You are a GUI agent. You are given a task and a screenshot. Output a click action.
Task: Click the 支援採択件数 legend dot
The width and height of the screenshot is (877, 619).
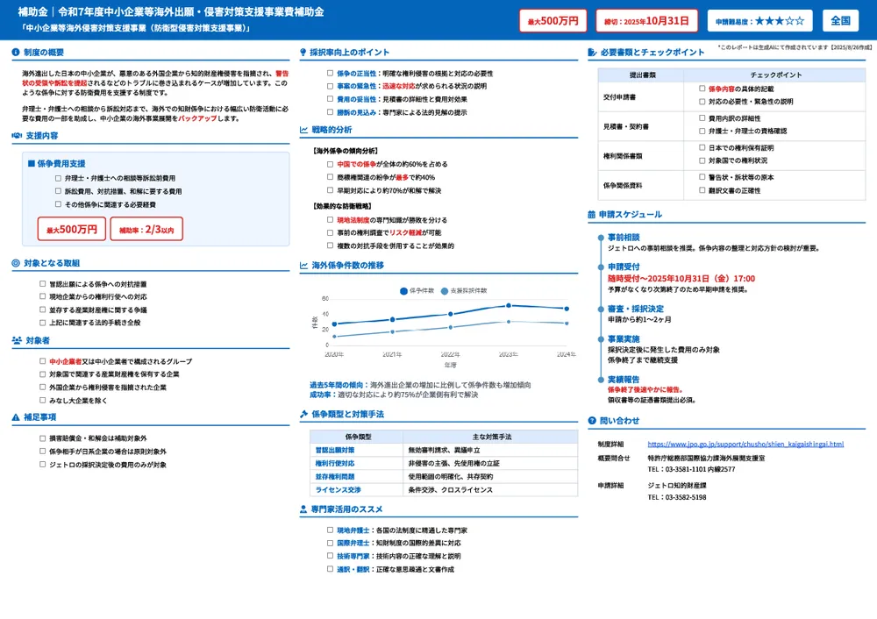[445, 291]
